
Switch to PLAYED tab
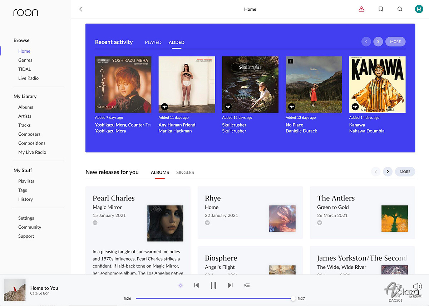coord(153,42)
